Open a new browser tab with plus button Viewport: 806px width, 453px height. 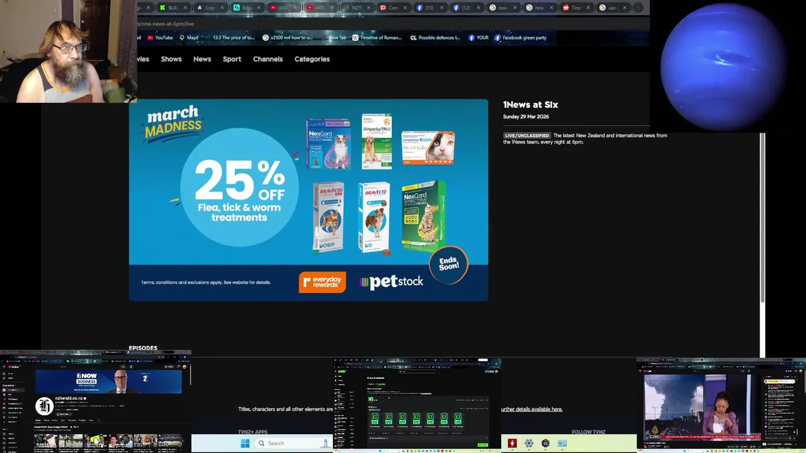(x=638, y=8)
